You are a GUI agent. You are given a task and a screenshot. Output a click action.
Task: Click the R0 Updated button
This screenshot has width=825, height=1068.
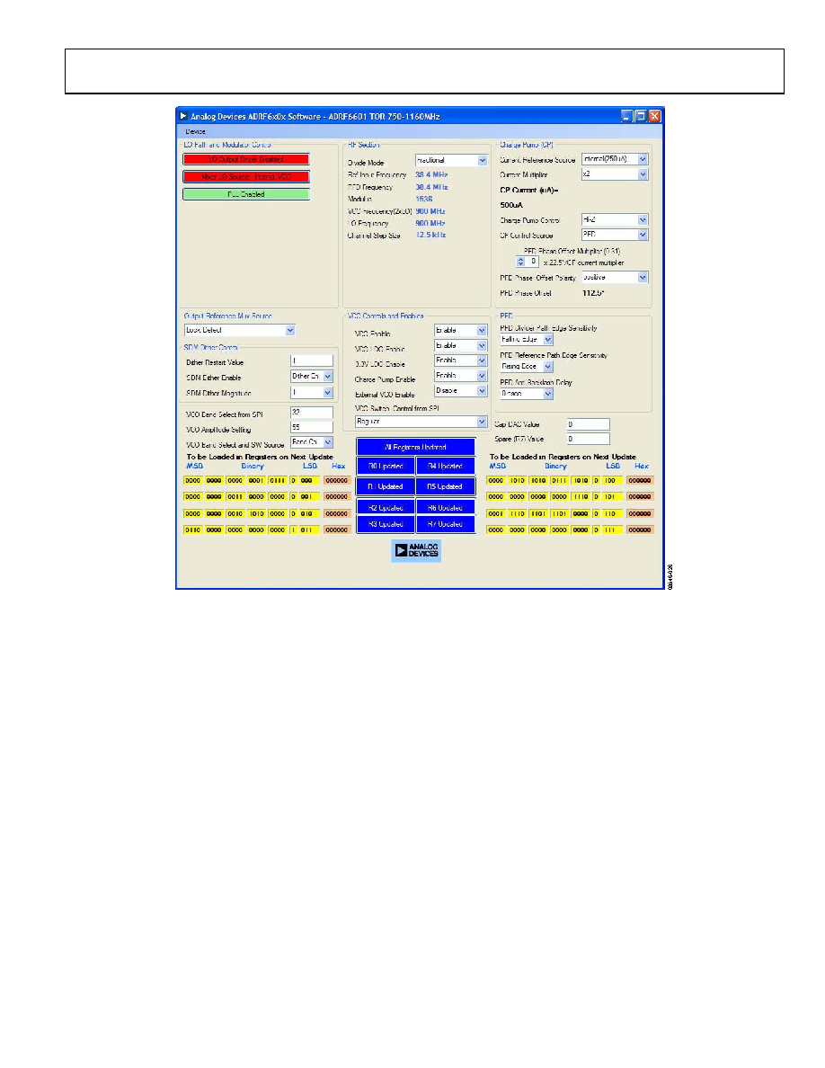tap(386, 466)
